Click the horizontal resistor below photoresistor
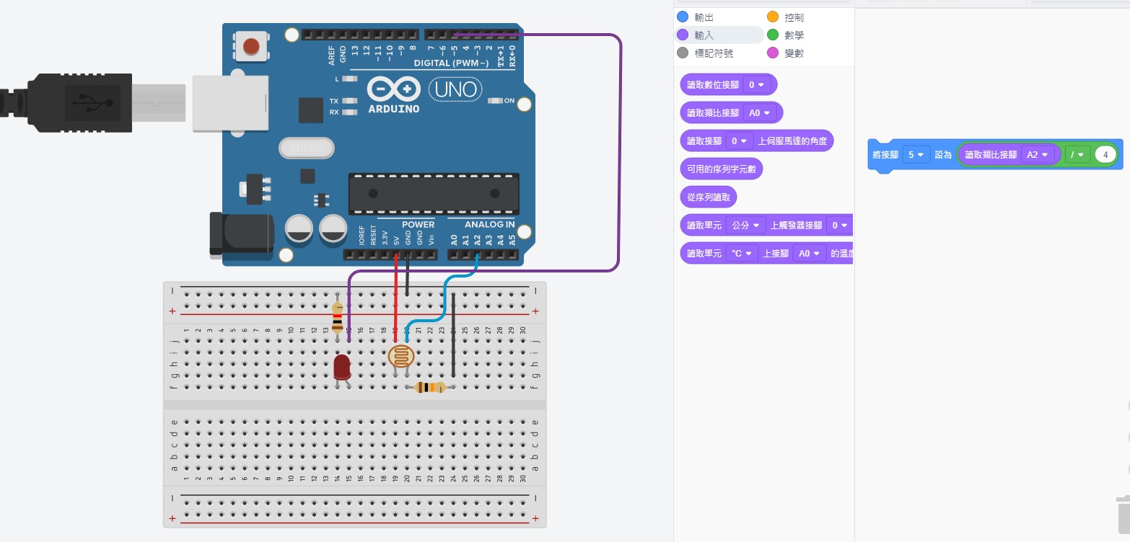 pos(431,388)
